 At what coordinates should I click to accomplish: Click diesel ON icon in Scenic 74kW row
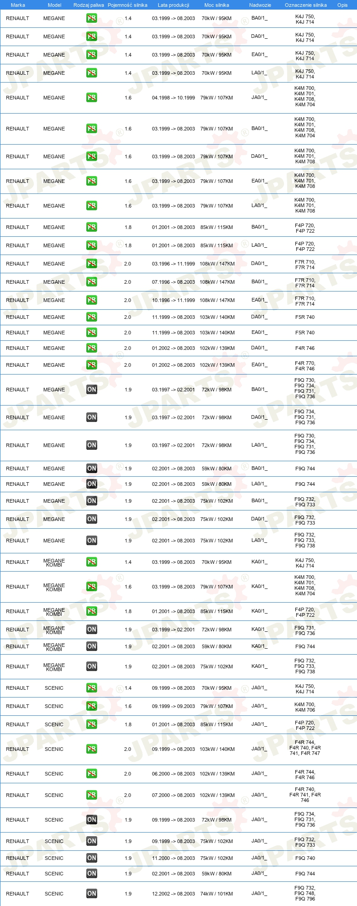pos(92,894)
